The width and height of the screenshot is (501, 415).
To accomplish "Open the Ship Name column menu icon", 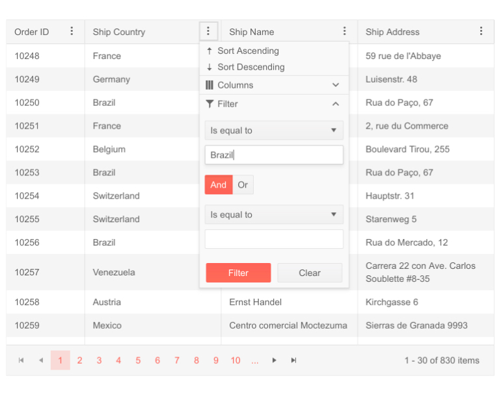I will (x=344, y=31).
